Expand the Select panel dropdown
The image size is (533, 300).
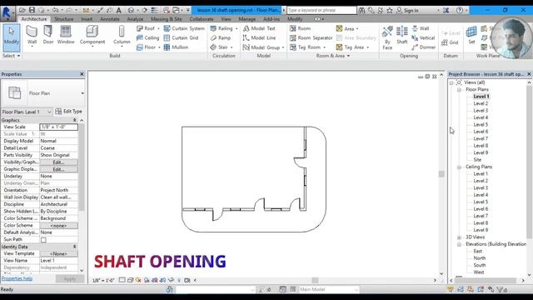[11, 56]
